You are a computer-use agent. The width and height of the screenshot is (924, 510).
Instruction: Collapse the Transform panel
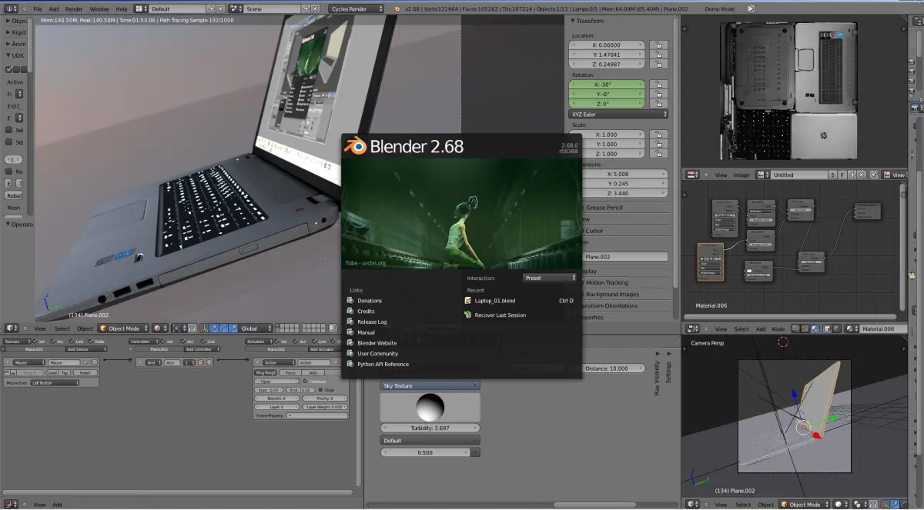point(574,21)
